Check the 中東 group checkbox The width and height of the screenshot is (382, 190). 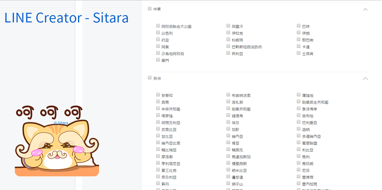[150, 9]
